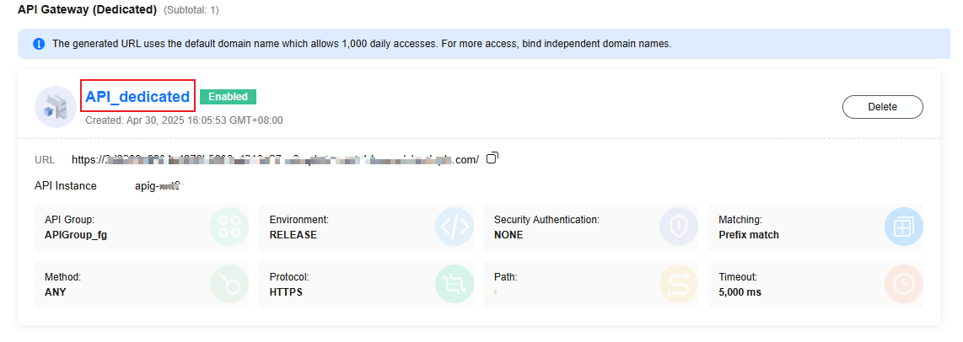Click the Environment code brackets icon
This screenshot has height=342, width=963.
click(455, 227)
